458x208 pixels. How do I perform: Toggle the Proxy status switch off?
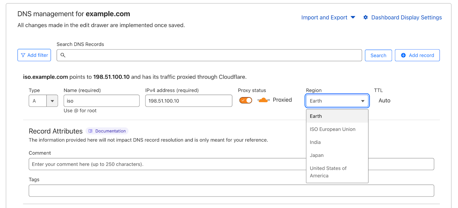(x=246, y=100)
